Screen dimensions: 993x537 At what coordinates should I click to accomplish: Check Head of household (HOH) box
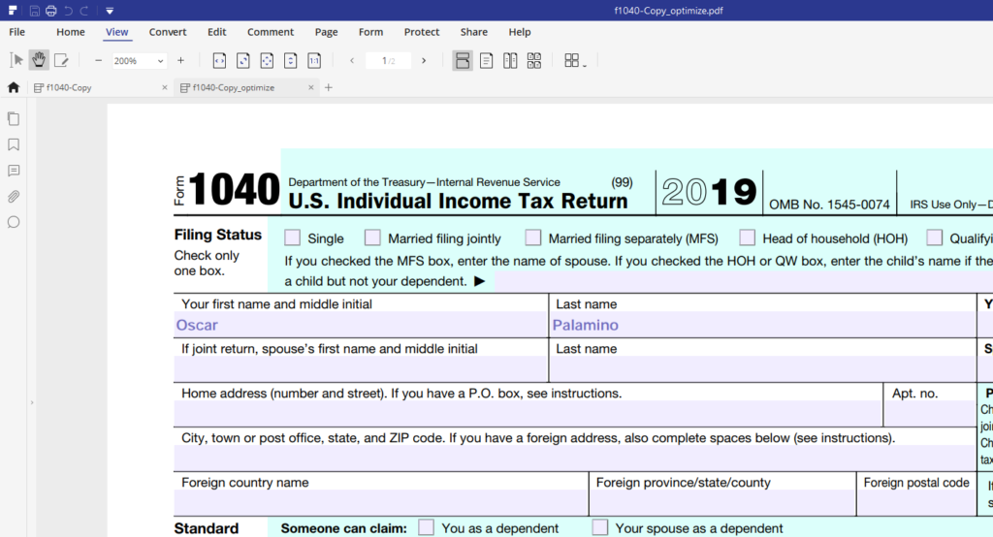coord(748,237)
